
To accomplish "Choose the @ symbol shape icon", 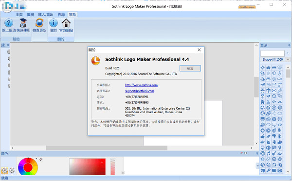I will (x=263, y=153).
